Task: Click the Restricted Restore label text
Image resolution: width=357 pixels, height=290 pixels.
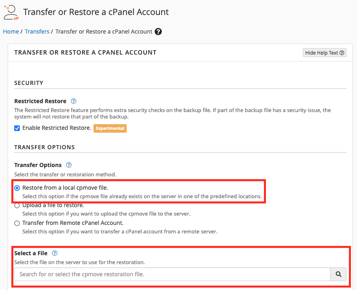Action: pyautogui.click(x=40, y=101)
